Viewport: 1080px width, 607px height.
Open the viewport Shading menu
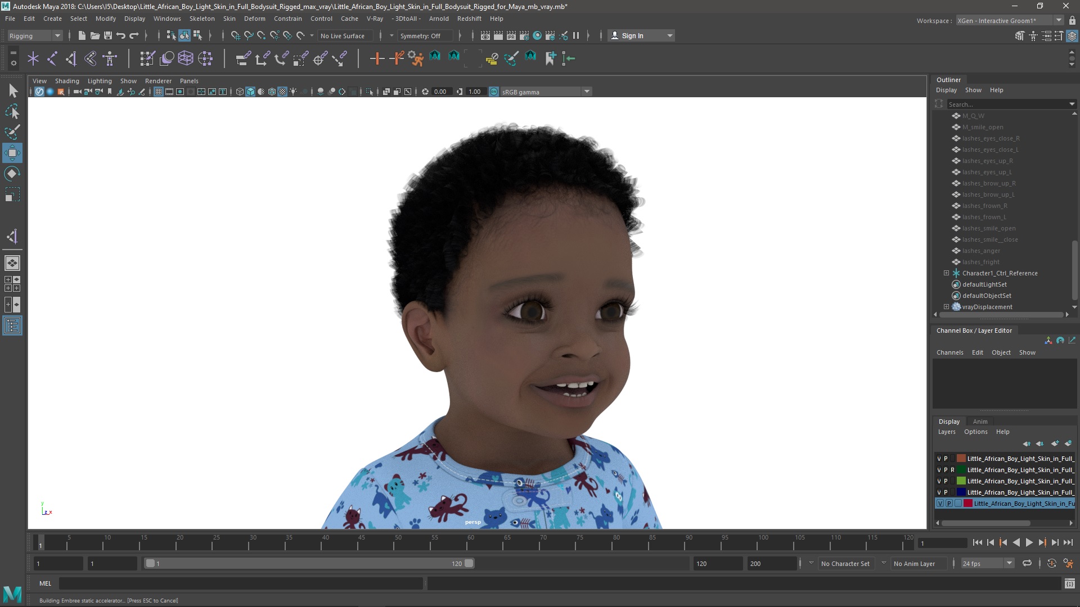pos(67,81)
